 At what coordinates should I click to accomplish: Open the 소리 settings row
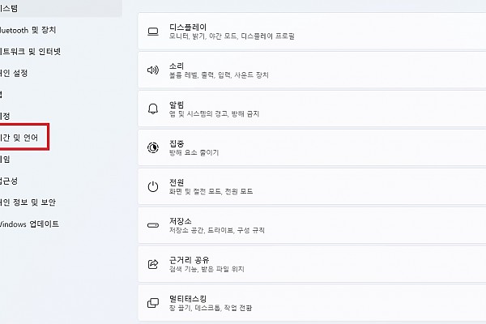[x=312, y=70]
